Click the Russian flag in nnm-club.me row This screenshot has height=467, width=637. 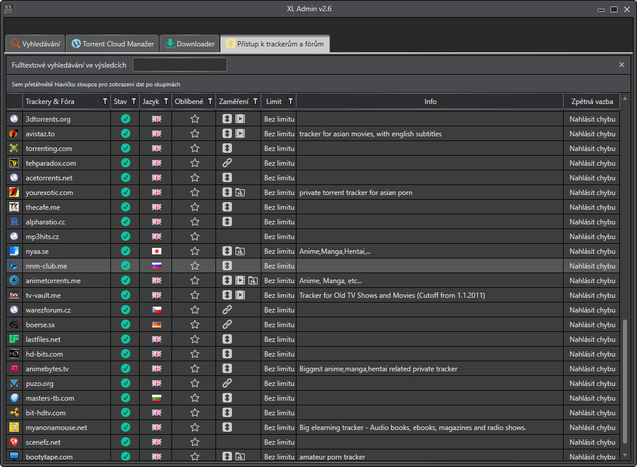[156, 266]
